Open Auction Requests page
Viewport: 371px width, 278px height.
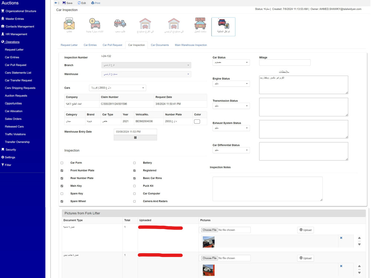16,96
